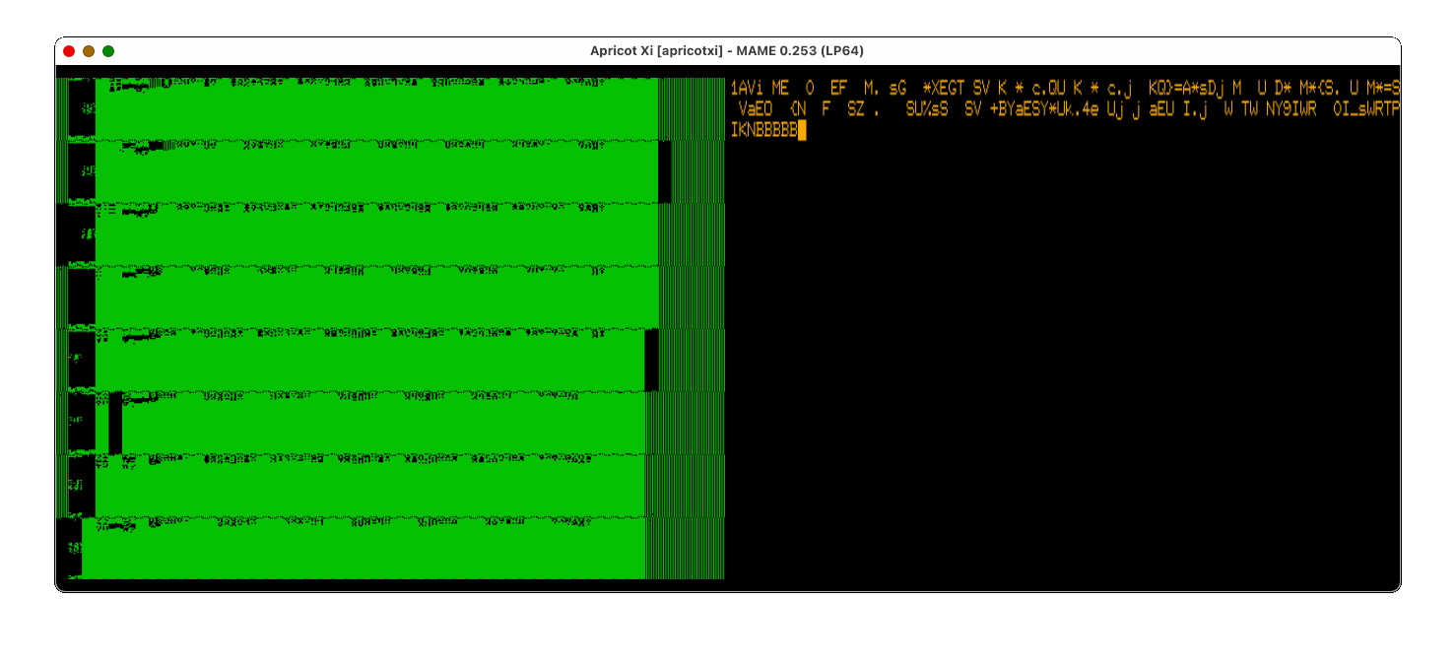This screenshot has height=665, width=1456.
Task: Click the center of the top green band
Action: 376,113
